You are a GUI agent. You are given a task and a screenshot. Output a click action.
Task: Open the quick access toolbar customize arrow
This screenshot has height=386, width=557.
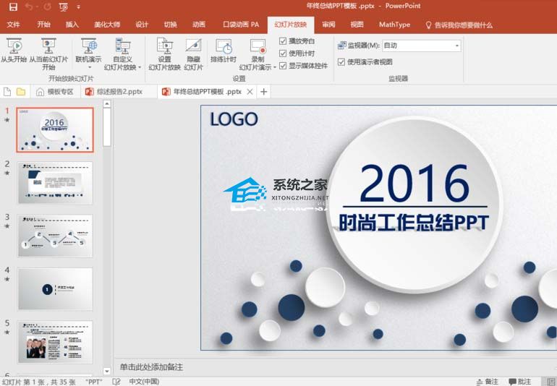[79, 7]
